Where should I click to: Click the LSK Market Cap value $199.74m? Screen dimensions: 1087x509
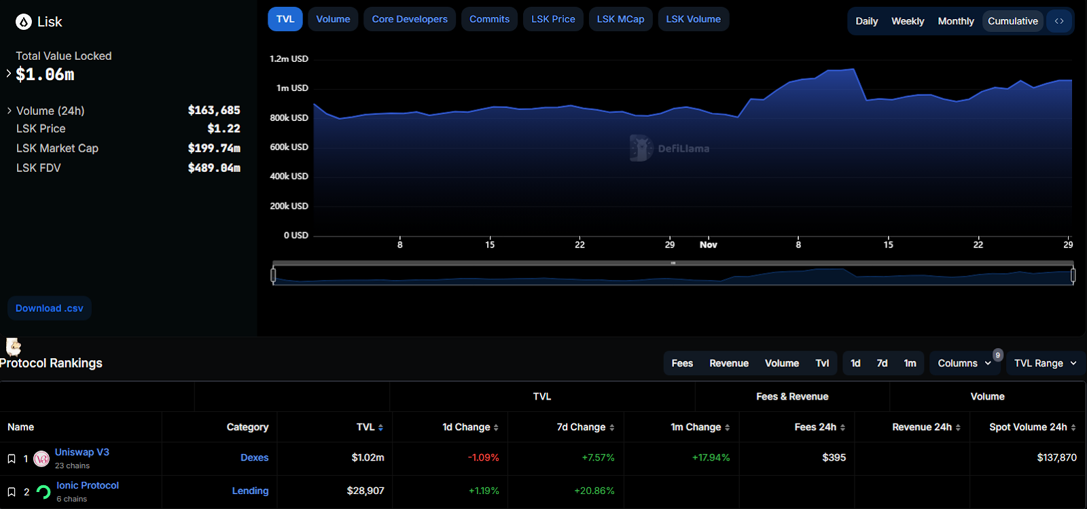214,148
